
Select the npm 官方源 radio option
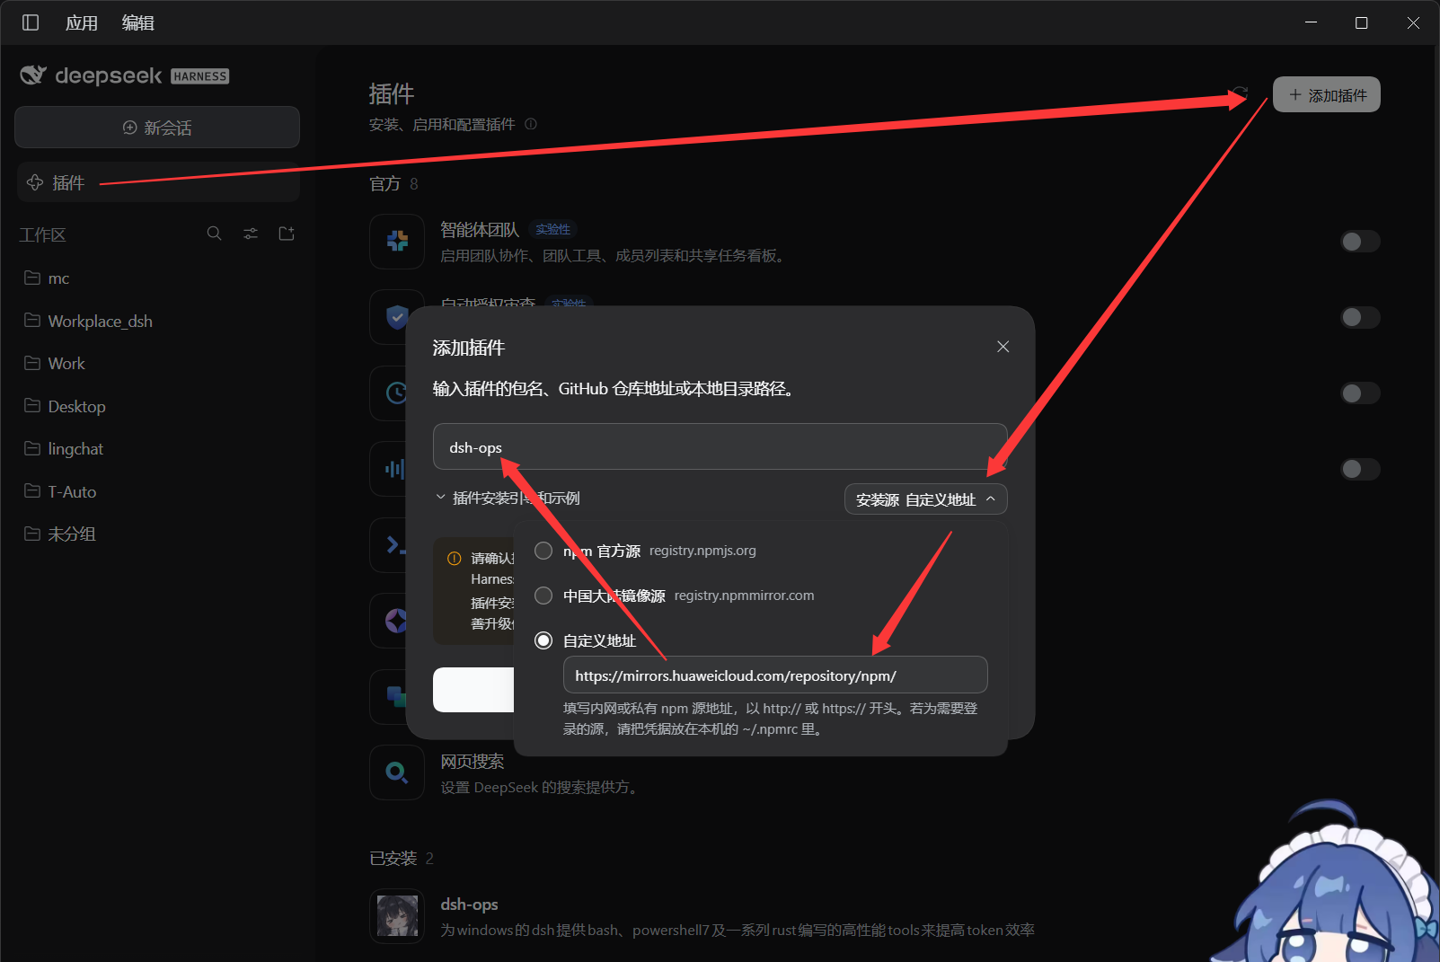click(x=543, y=551)
